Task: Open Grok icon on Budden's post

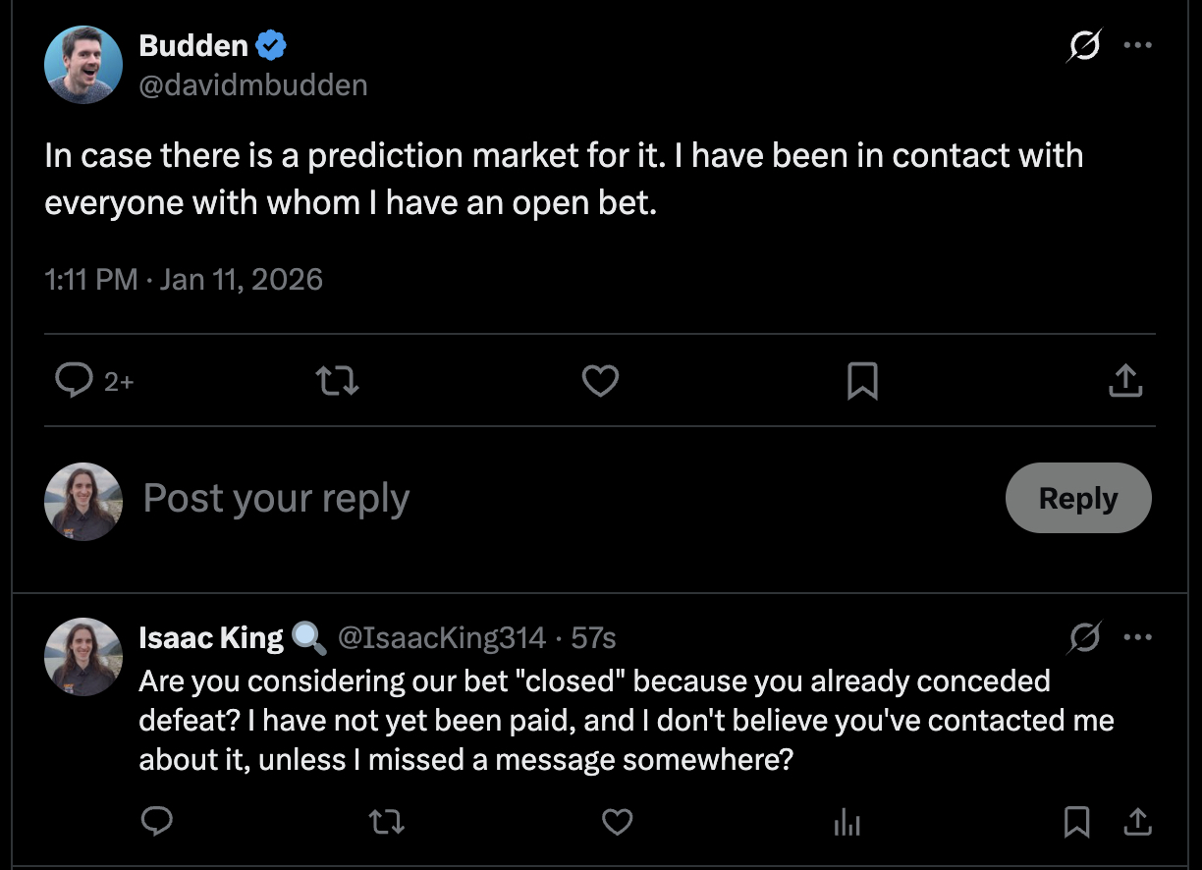Action: (x=1084, y=45)
